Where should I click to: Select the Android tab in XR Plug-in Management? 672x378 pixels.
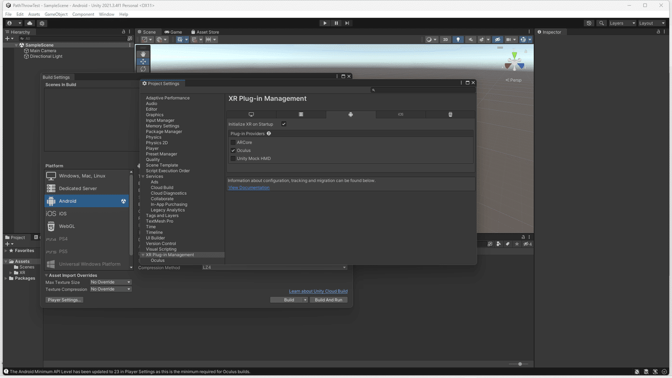pos(351,114)
